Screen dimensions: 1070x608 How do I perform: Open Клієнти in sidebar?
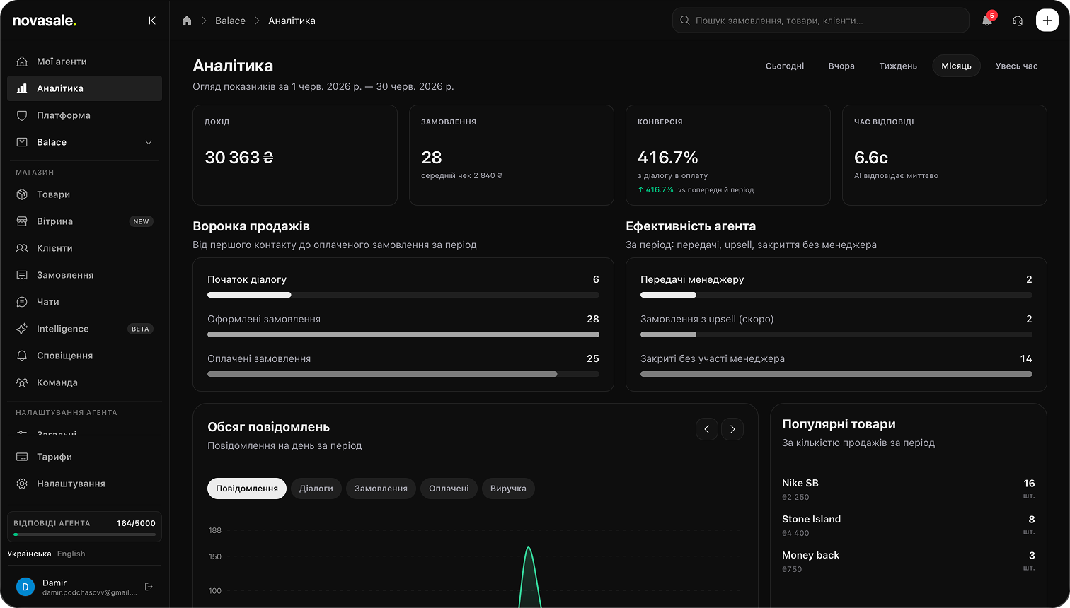[x=84, y=248]
